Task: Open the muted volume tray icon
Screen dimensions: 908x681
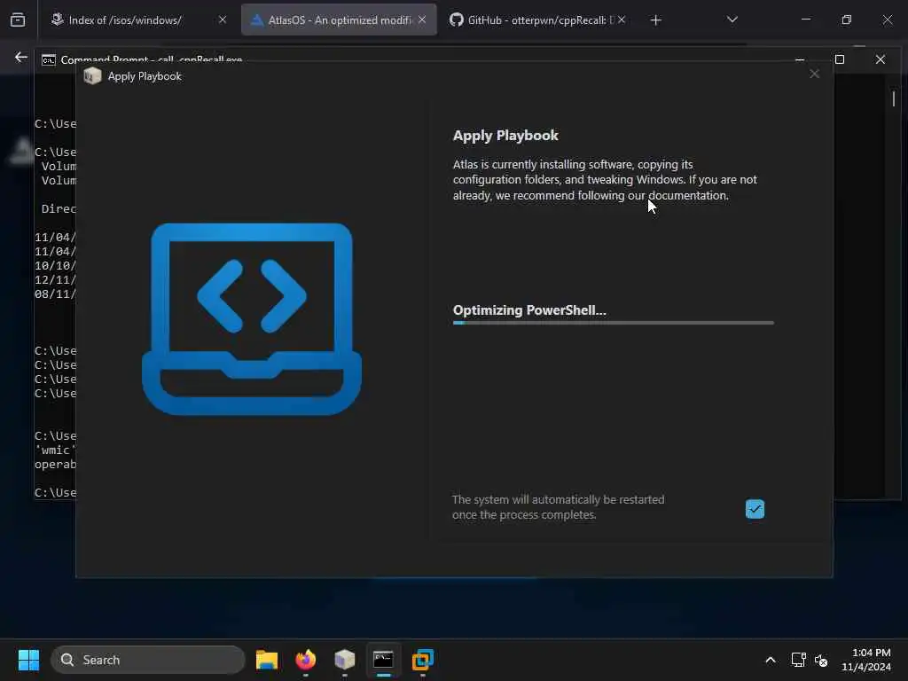Action: [x=820, y=660]
